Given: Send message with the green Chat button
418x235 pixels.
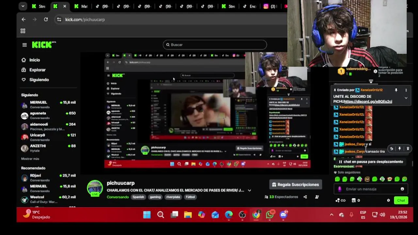Looking at the screenshot, I should [x=401, y=200].
